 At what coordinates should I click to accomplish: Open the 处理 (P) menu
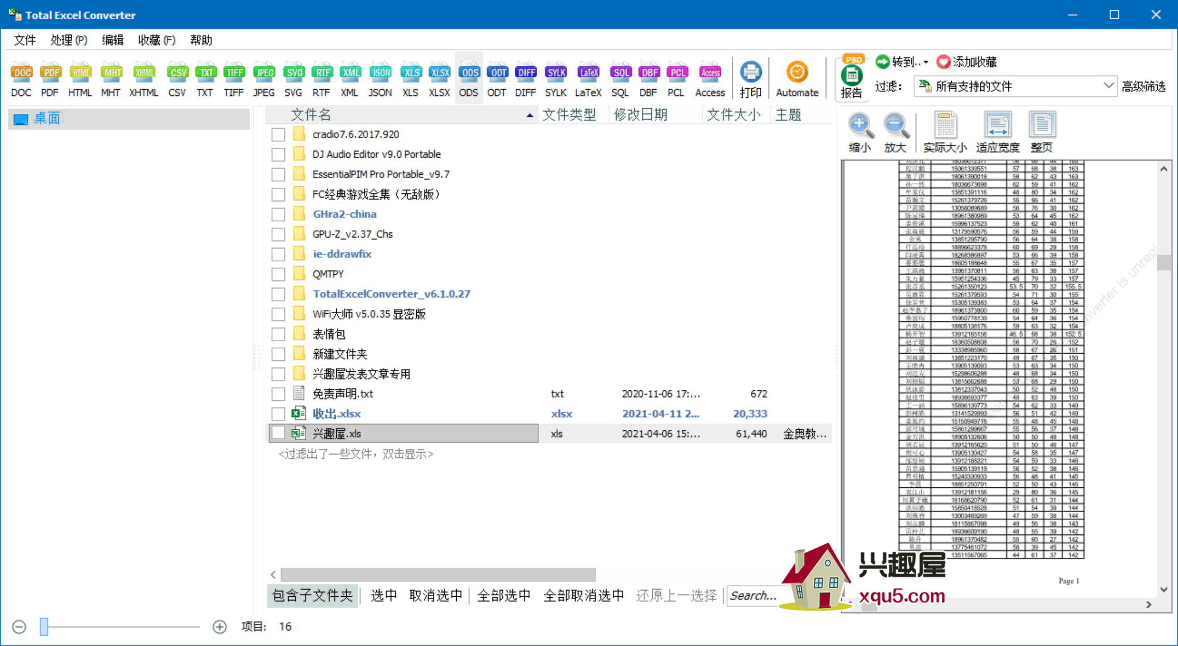click(69, 40)
